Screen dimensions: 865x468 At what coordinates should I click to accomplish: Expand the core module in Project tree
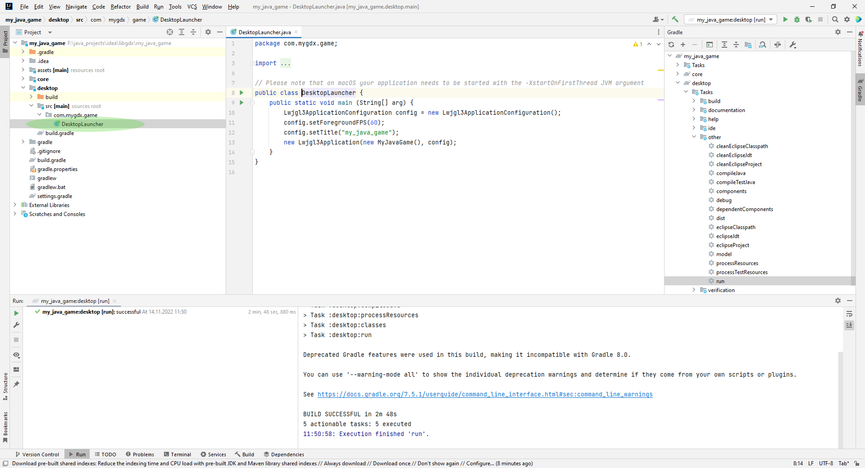[23, 79]
